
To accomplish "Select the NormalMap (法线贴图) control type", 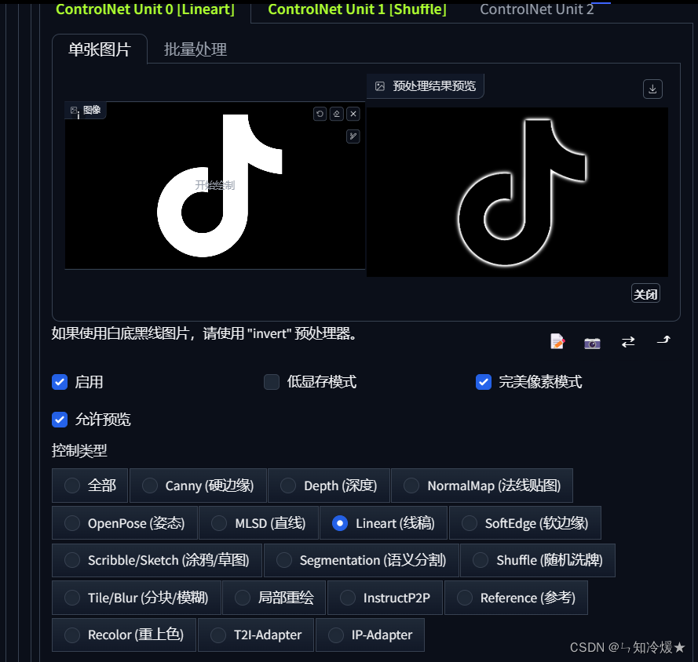I will tap(482, 486).
